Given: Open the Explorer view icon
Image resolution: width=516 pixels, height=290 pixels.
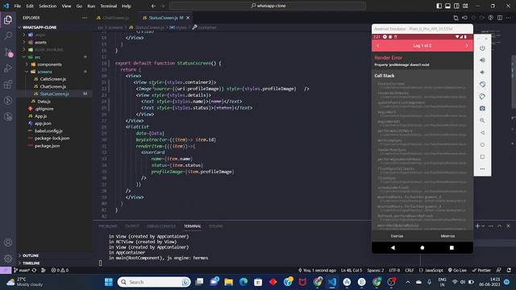Looking at the screenshot, I should [8, 19].
